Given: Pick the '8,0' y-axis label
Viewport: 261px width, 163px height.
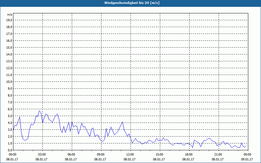Looking at the screenshot, I should (10, 95).
